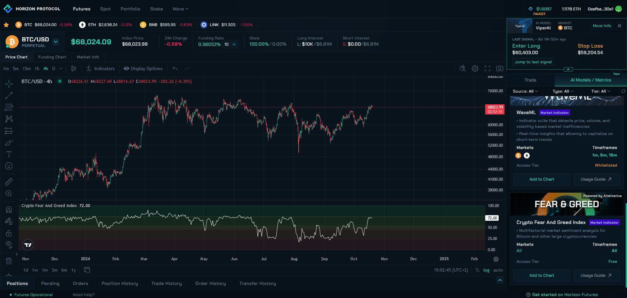Viewport: 627px width, 298px height.
Task: Click the green status color dot by BTC/USD 4h
Action: 60,81
